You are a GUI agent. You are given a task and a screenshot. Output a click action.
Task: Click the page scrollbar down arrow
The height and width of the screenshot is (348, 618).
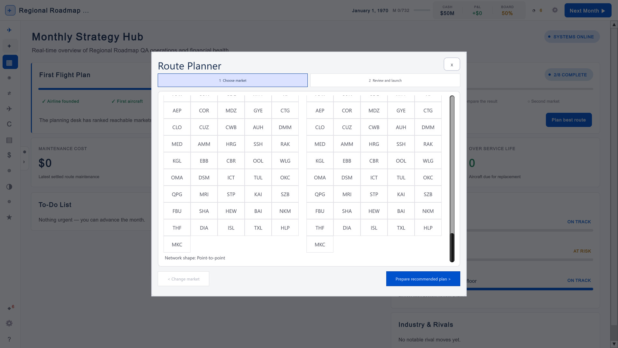pos(614,344)
